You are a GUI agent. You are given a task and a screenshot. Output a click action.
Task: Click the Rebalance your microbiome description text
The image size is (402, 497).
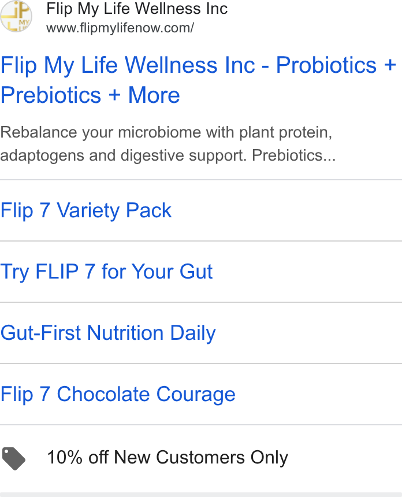[x=166, y=132]
